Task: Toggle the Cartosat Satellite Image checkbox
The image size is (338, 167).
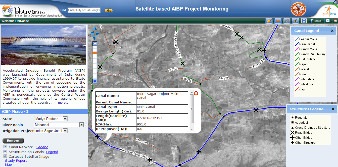Action: (x=5, y=156)
